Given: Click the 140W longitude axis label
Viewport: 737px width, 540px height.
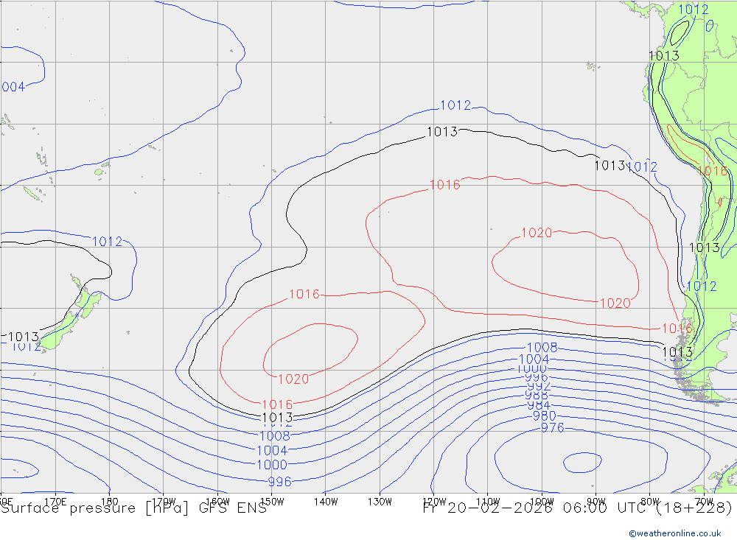Looking at the screenshot, I should 326,502.
